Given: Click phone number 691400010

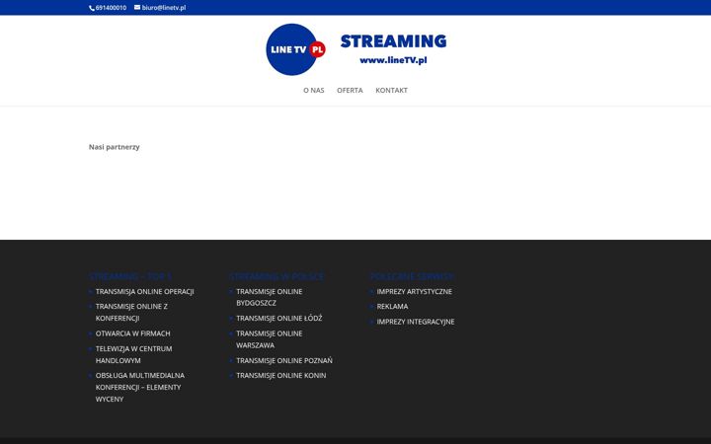Looking at the screenshot, I should [111, 8].
